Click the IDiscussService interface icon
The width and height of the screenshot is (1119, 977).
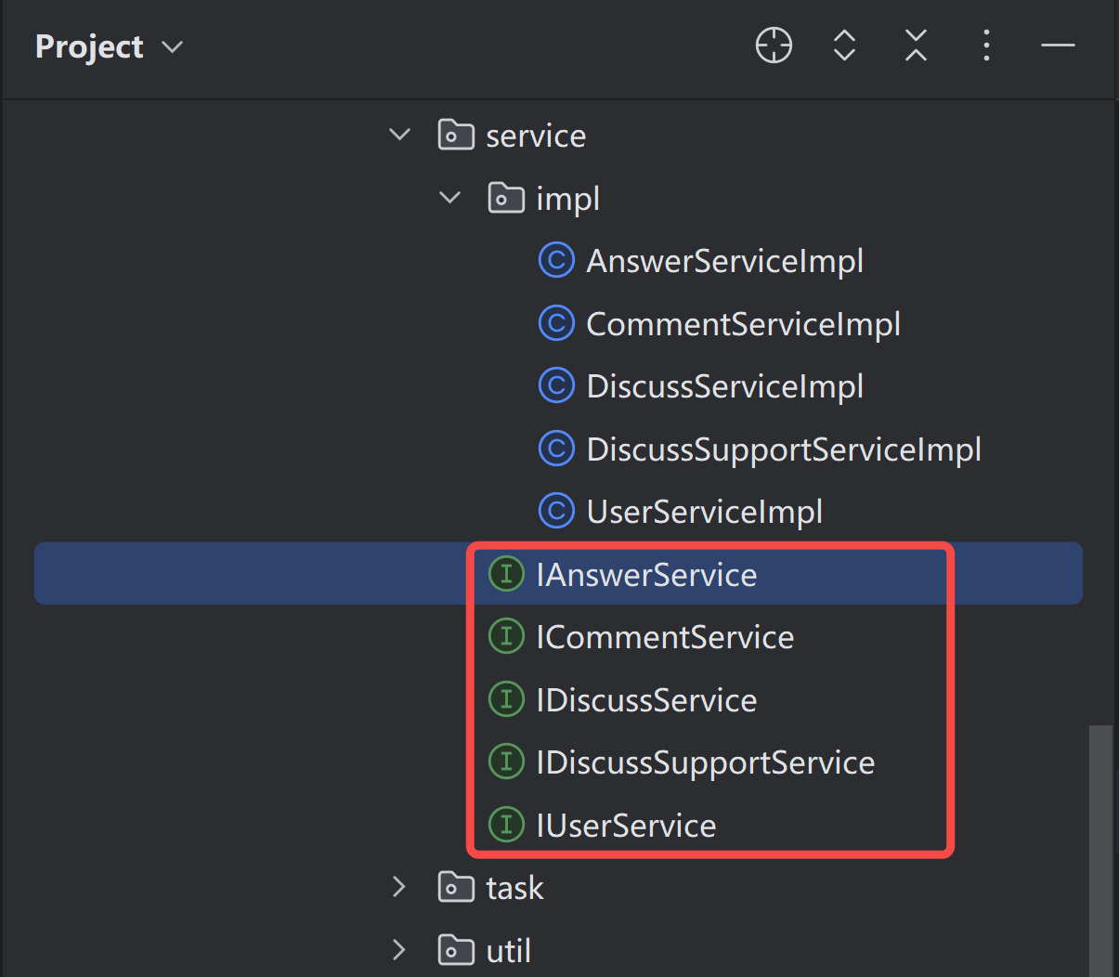point(506,699)
